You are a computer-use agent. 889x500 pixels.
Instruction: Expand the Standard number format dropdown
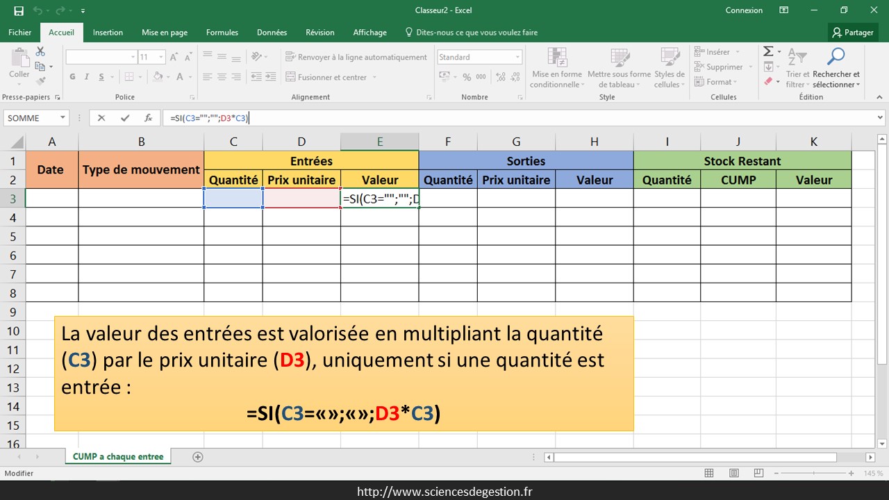pos(517,57)
